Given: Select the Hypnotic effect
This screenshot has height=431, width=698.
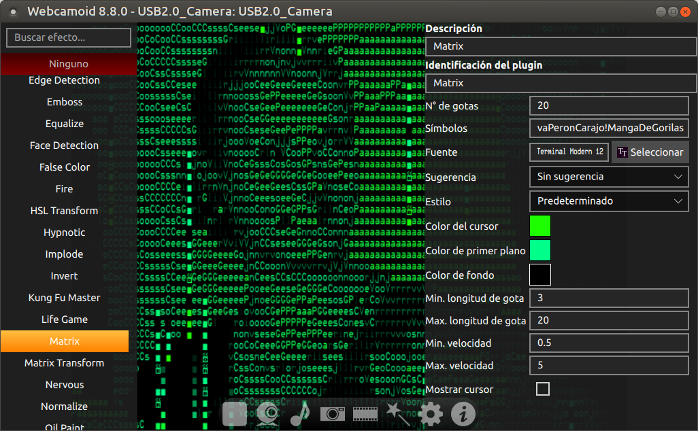Looking at the screenshot, I should [65, 232].
